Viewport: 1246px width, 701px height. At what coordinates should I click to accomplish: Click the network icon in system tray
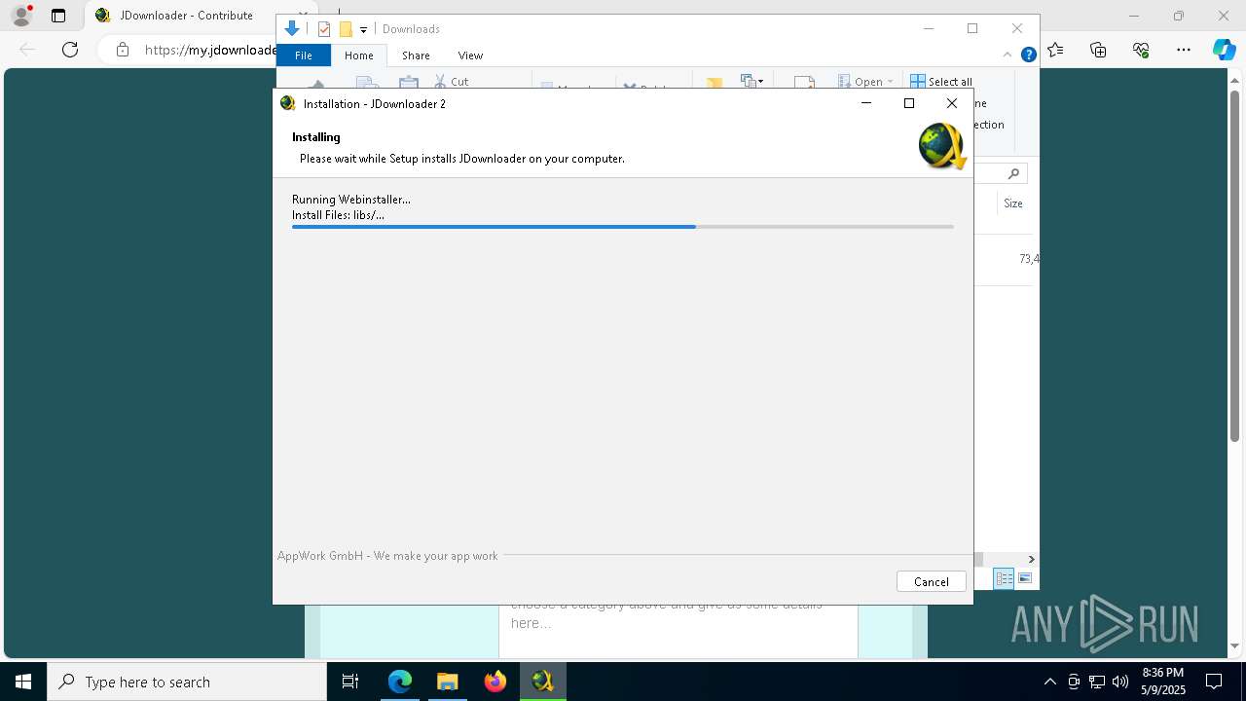click(1097, 682)
